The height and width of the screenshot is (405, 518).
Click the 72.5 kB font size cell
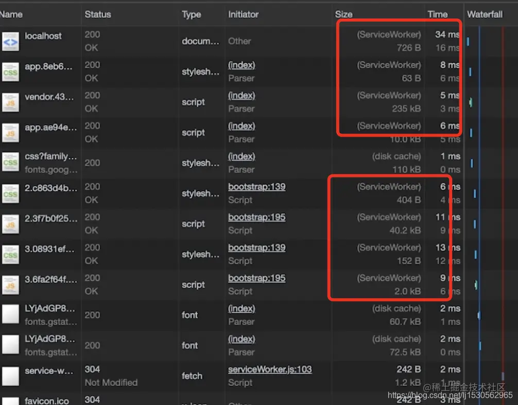[x=405, y=352]
